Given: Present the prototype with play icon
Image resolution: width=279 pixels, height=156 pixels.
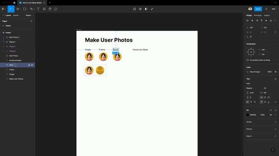Looking at the screenshot, I should point(266,9).
